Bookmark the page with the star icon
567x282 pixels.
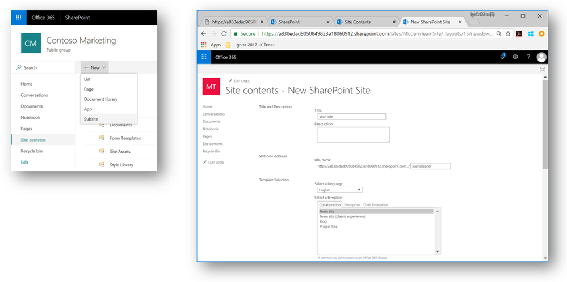click(x=508, y=33)
